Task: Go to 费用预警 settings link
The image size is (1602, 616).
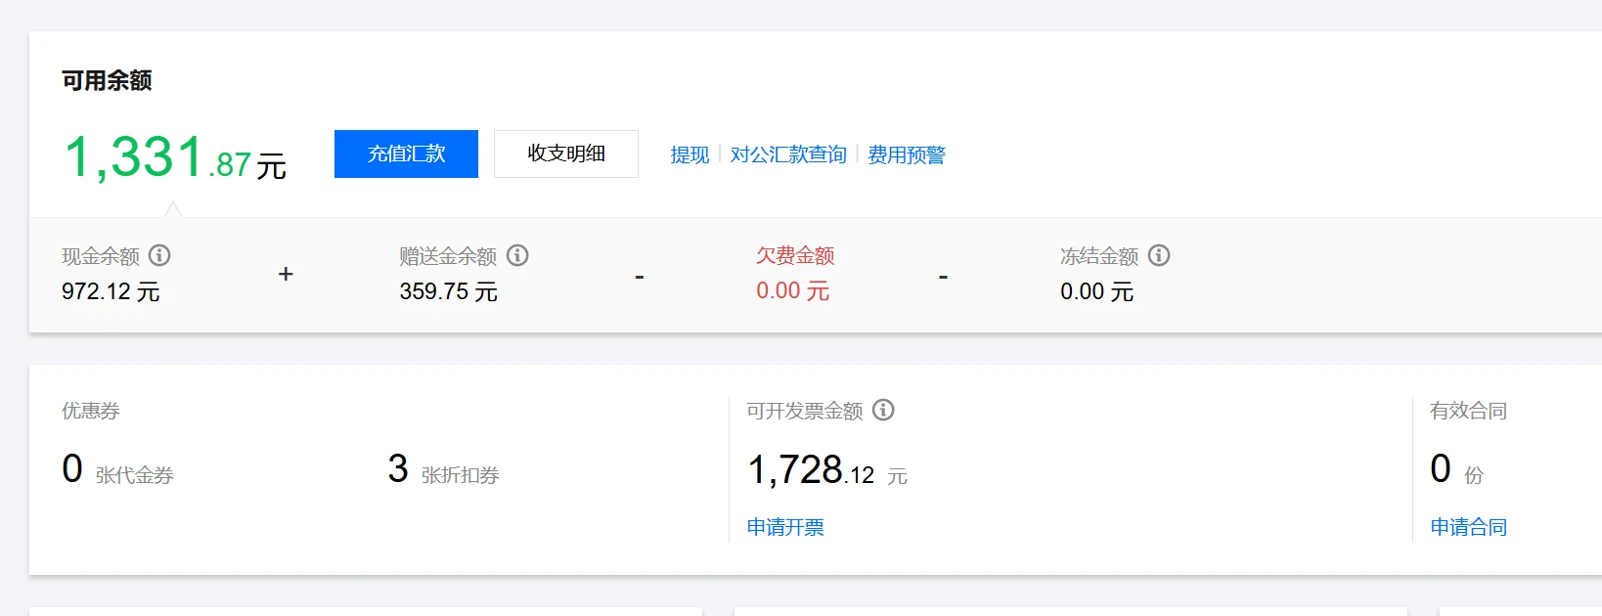Action: tap(907, 154)
